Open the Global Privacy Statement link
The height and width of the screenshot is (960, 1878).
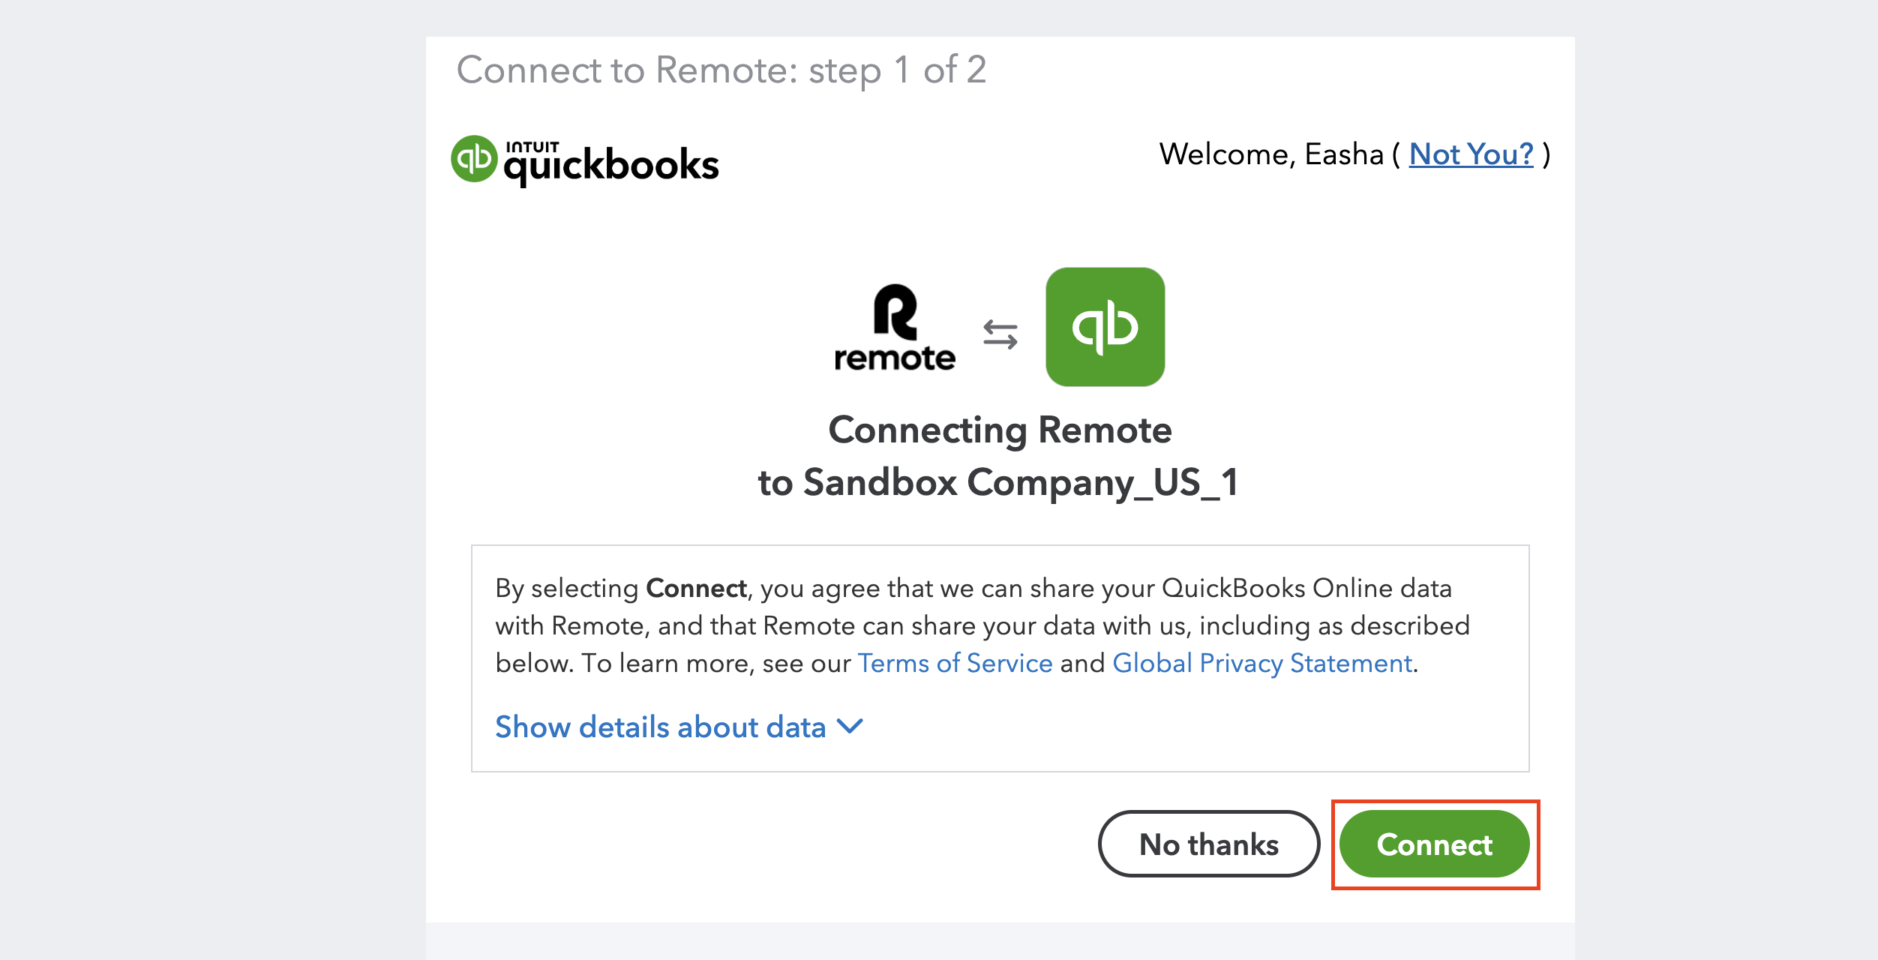tap(1262, 663)
